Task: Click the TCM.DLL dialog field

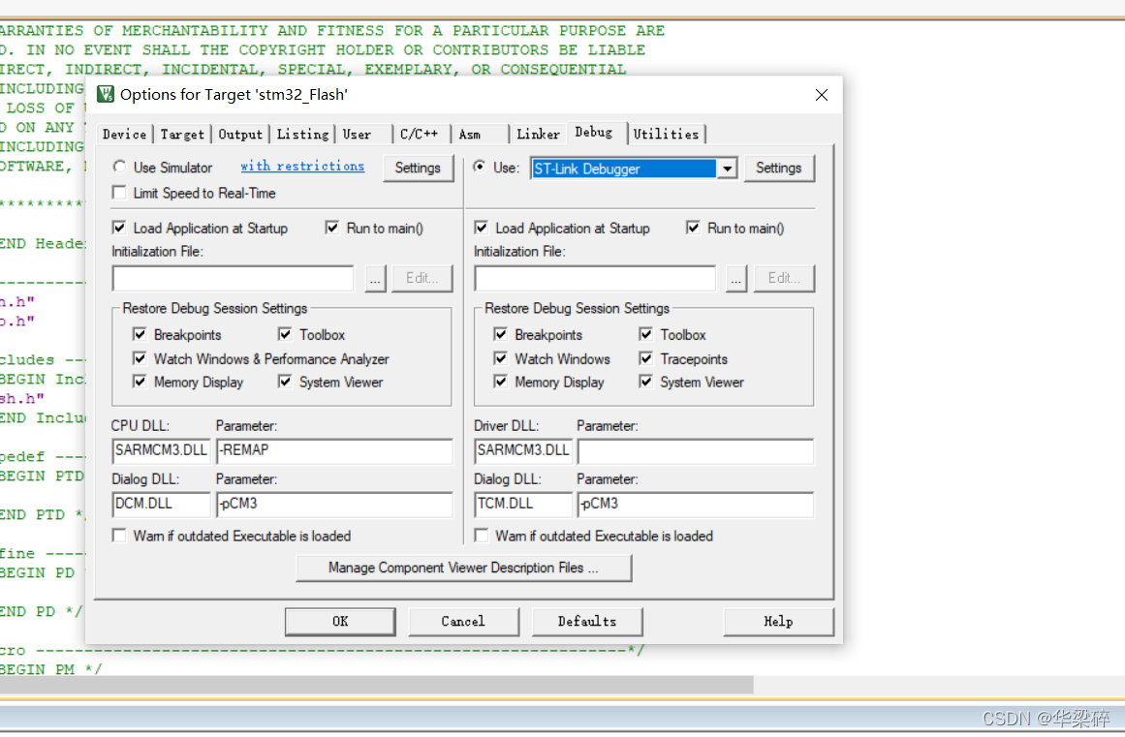Action: (x=523, y=504)
